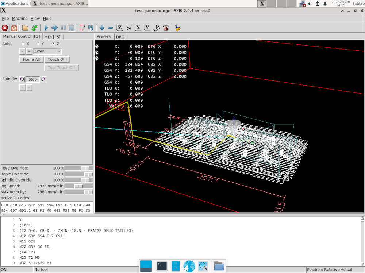Open a G-code file with folder icon

[x=25, y=28]
